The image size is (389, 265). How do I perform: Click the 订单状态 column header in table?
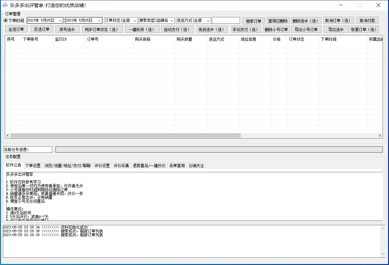(303, 39)
